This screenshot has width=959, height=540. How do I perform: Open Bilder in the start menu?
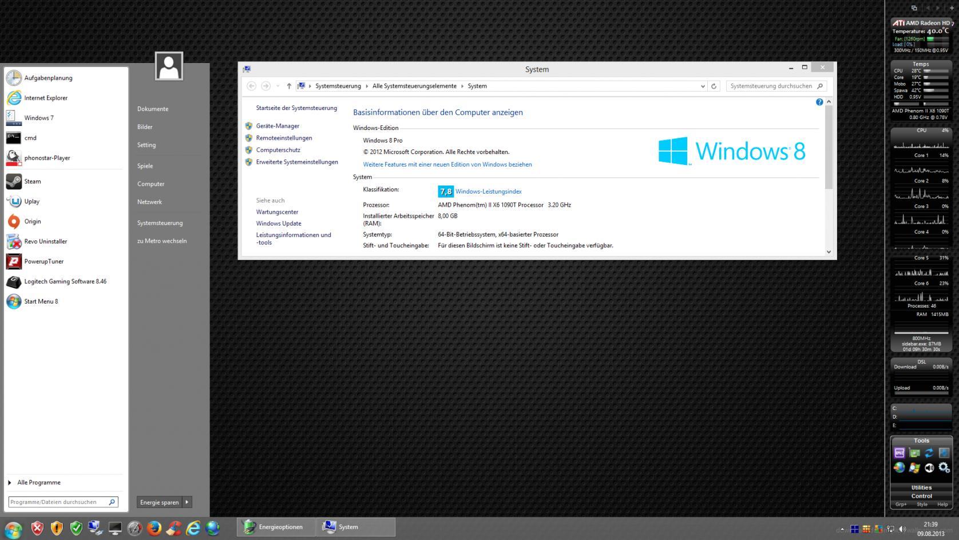(145, 127)
